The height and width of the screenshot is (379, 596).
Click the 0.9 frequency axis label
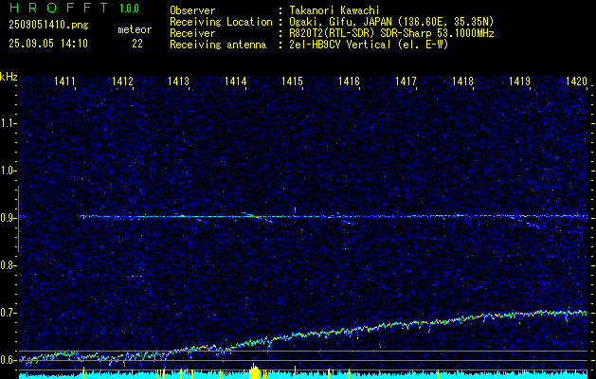8,218
